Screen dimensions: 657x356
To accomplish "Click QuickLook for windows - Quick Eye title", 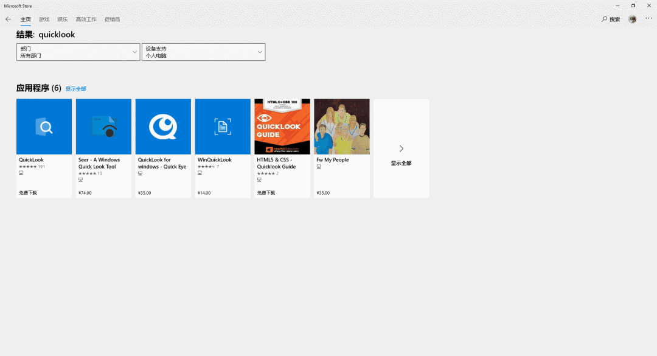I will click(x=162, y=163).
